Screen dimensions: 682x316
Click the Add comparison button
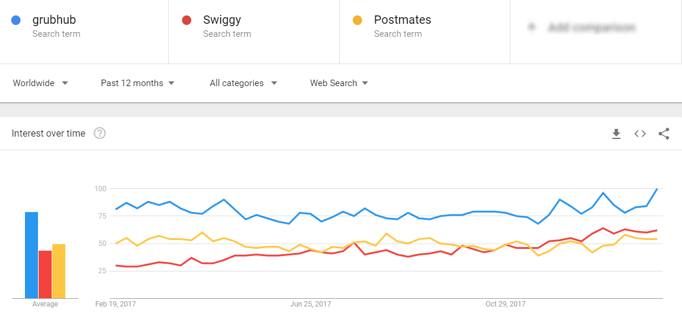click(x=591, y=27)
